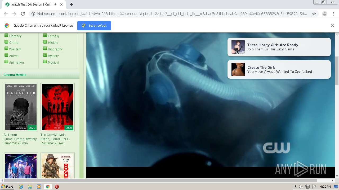Open The New Mutants title link
Image resolution: width=339 pixels, height=190 pixels.
[x=53, y=135]
